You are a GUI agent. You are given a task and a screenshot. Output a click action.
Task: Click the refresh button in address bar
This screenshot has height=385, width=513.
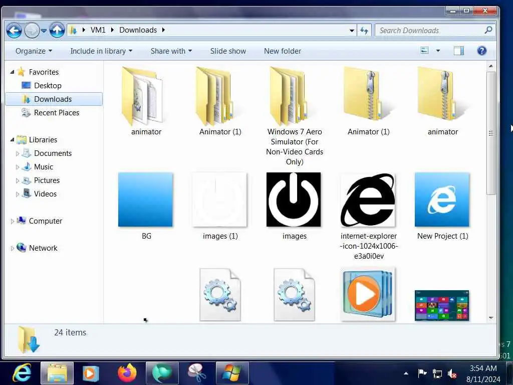pyautogui.click(x=364, y=31)
